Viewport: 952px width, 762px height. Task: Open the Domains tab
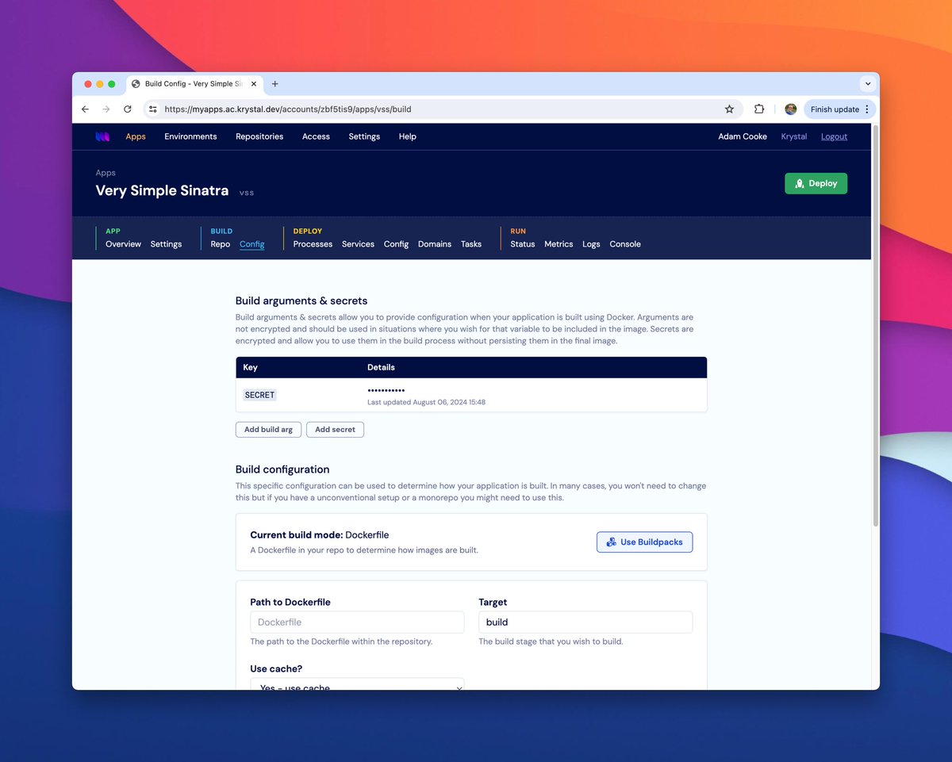435,244
